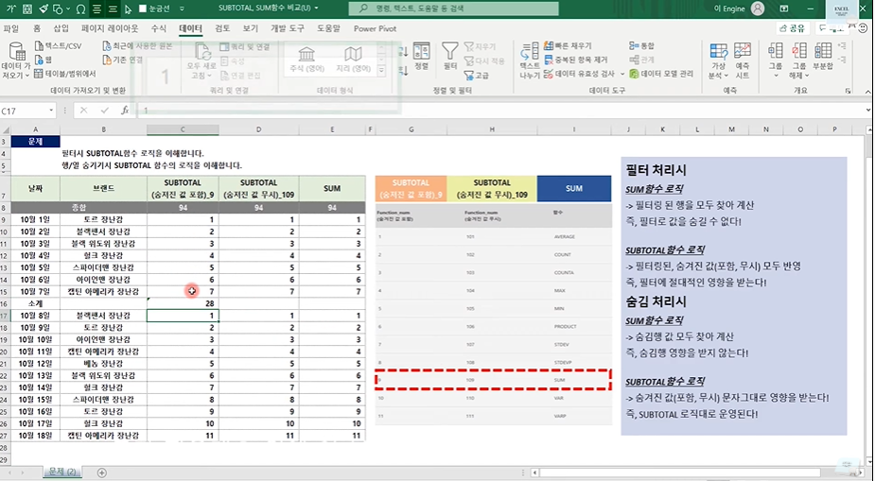Expand the customize quick access toolbar arrow
The image size is (875, 481).
pos(183,9)
